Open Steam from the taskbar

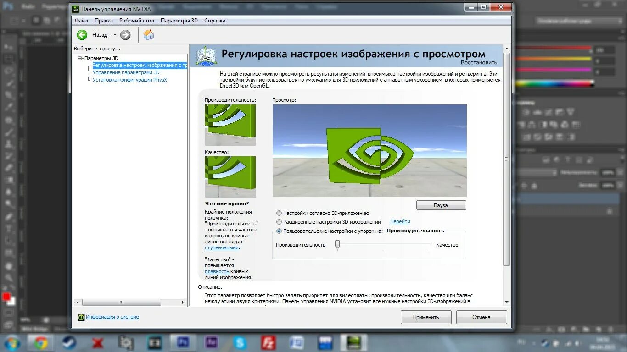tap(69, 343)
